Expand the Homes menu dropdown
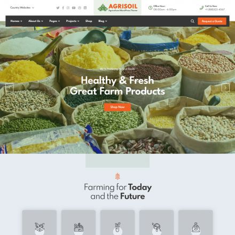Viewport: 235px width, 235px height. tap(16, 21)
